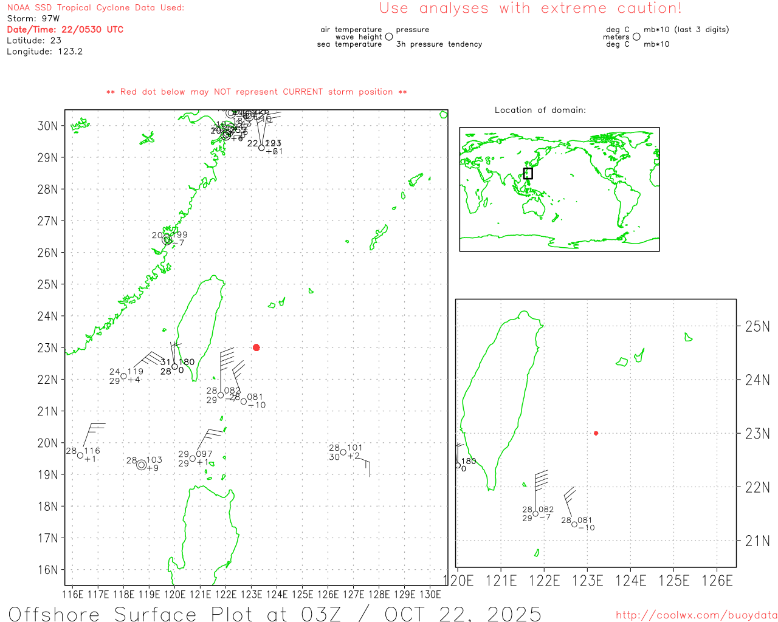The height and width of the screenshot is (622, 778).
Task: Click the station circle near 29N with pressure 123
Action: (x=261, y=148)
